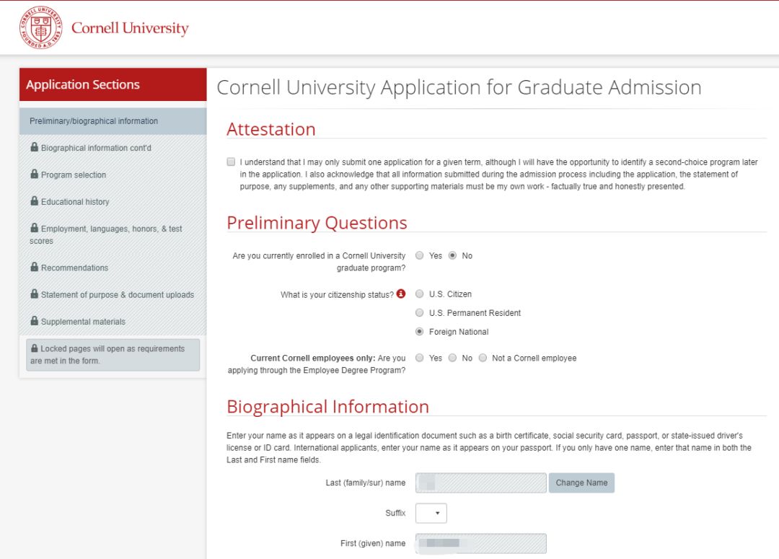This screenshot has width=779, height=559.
Task: Open Biographical information cont'd section
Action: pos(113,148)
